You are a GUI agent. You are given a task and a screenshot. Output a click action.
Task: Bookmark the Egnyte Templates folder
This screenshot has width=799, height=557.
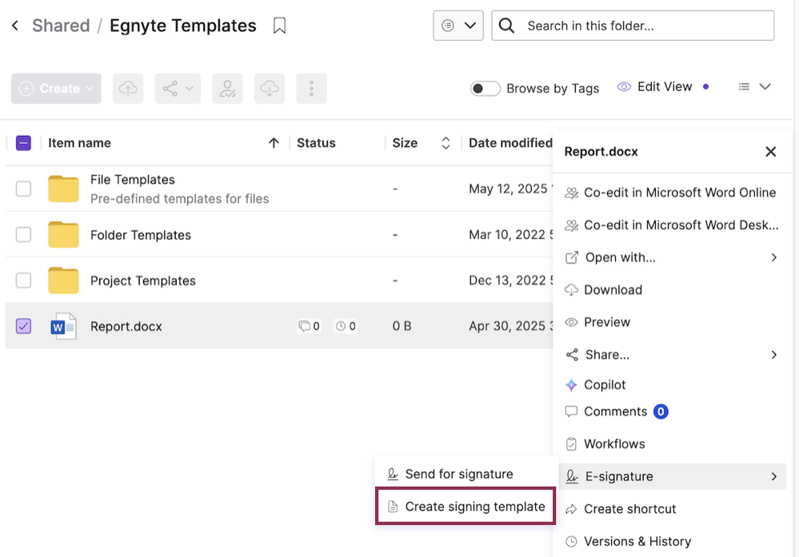click(279, 26)
